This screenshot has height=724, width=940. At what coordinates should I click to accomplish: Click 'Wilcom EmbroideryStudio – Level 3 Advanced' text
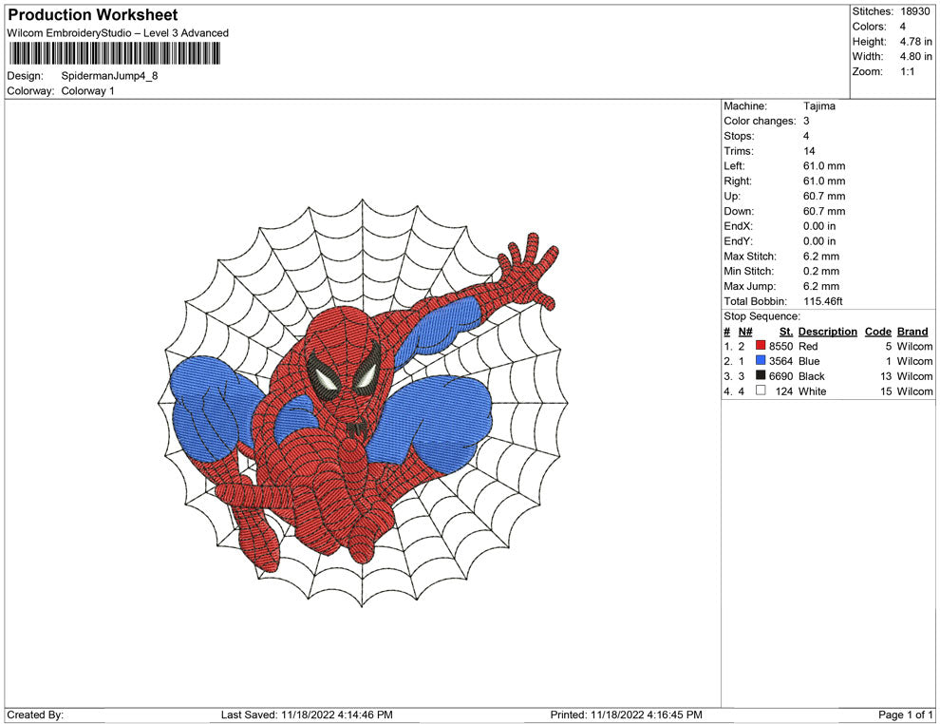coord(118,33)
